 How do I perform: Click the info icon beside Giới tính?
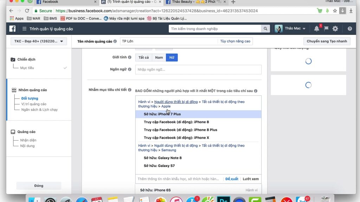click(130, 57)
